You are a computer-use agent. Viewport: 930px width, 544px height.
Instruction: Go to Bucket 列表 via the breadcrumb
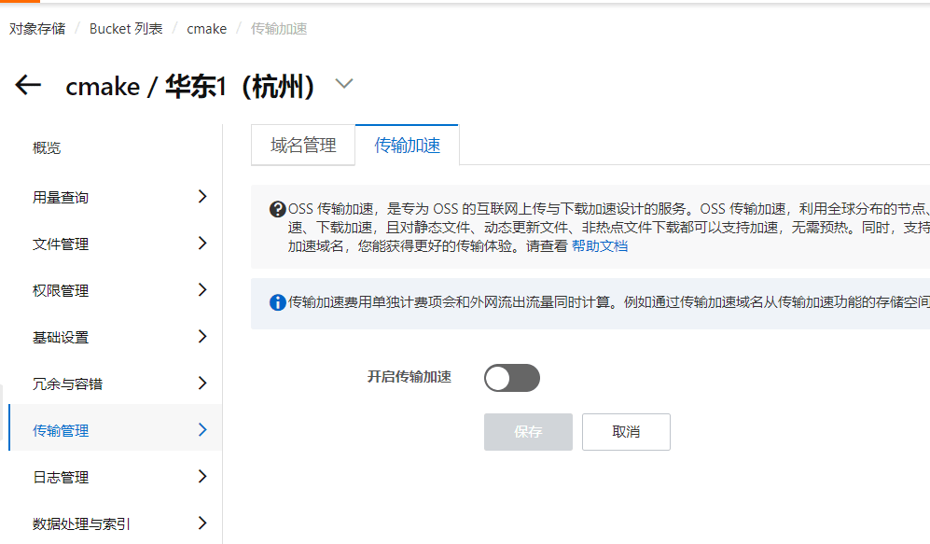pos(126,28)
